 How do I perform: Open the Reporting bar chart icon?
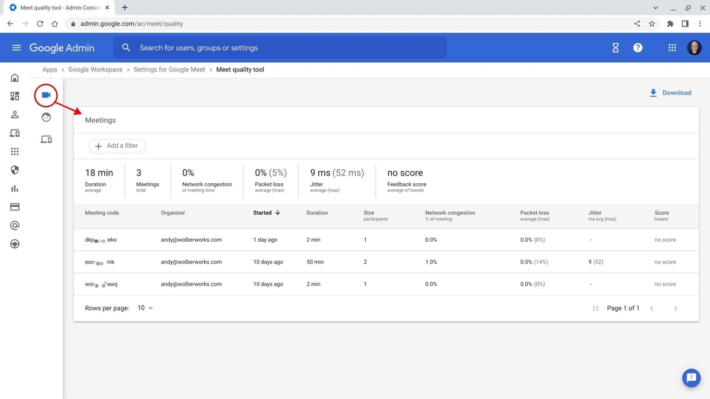(x=14, y=188)
